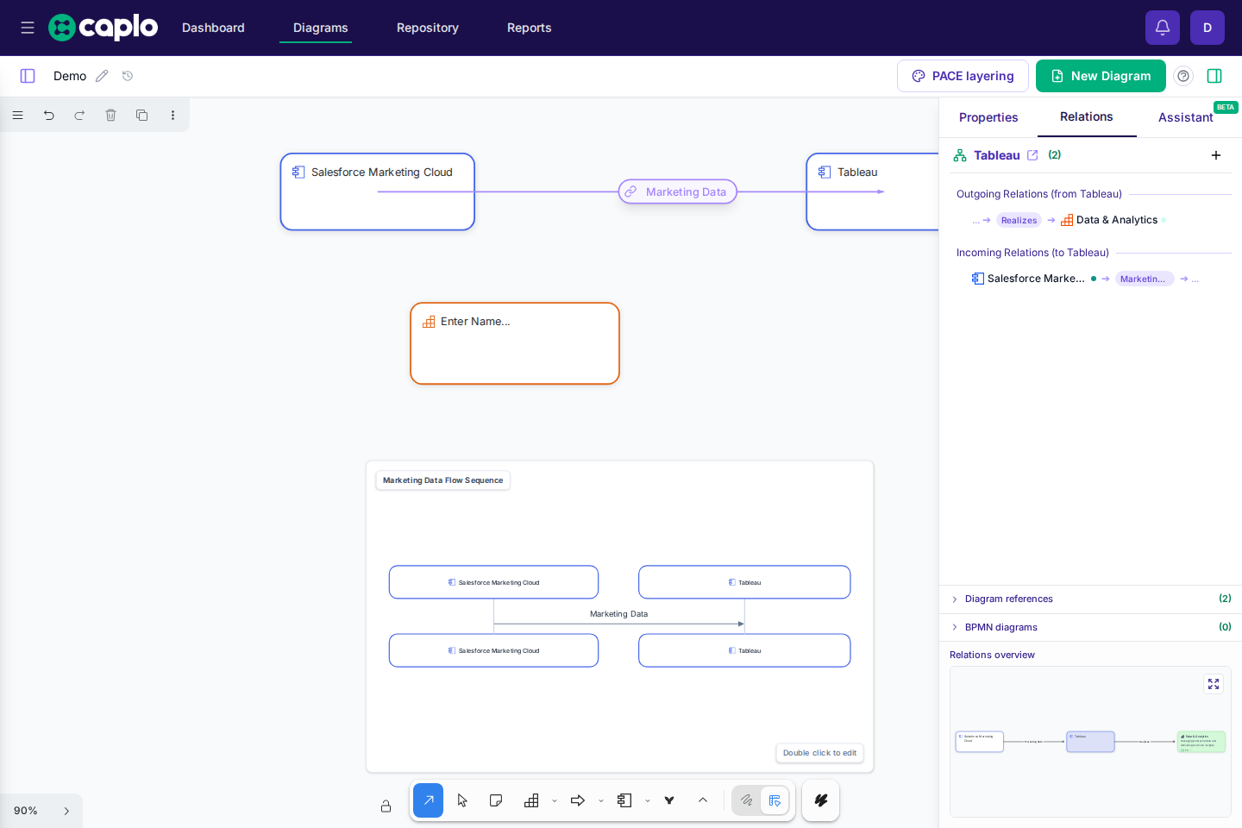
Task: Select the capability stairs shape tool
Action: [531, 800]
